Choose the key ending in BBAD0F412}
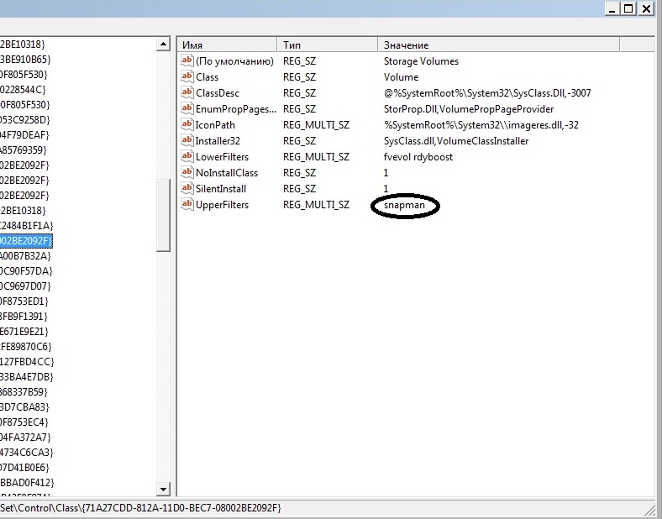Screen dimensions: 662x519 [27, 482]
